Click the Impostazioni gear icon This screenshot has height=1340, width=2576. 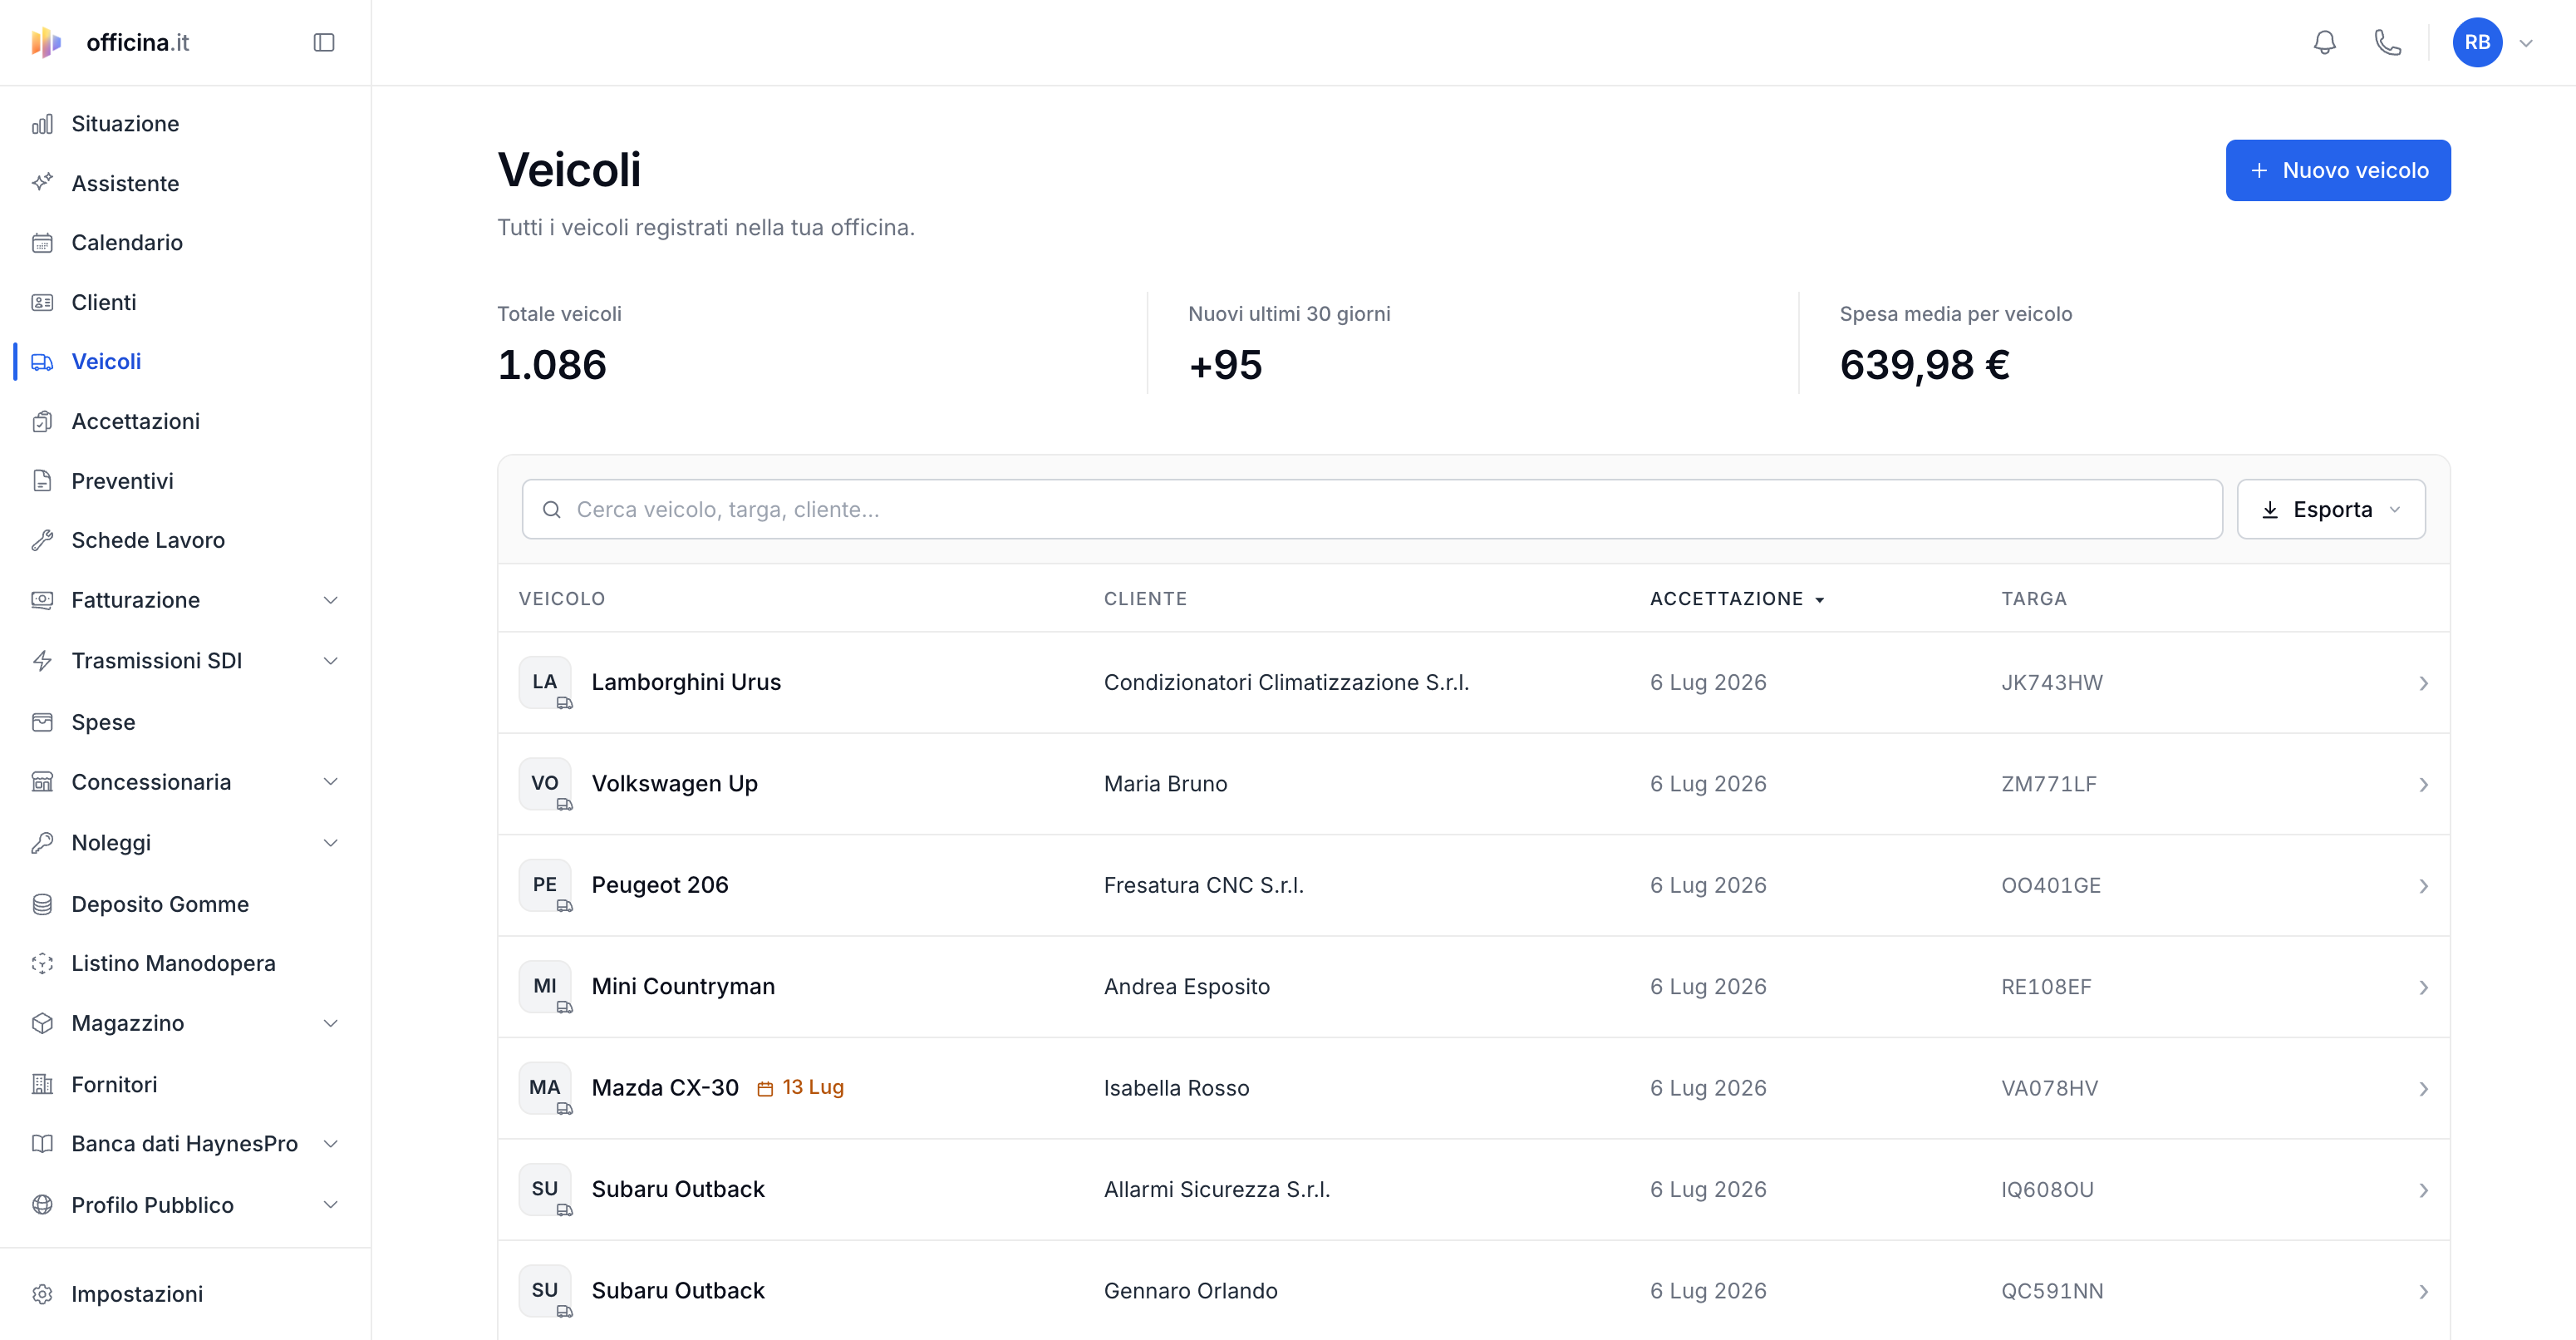click(42, 1294)
